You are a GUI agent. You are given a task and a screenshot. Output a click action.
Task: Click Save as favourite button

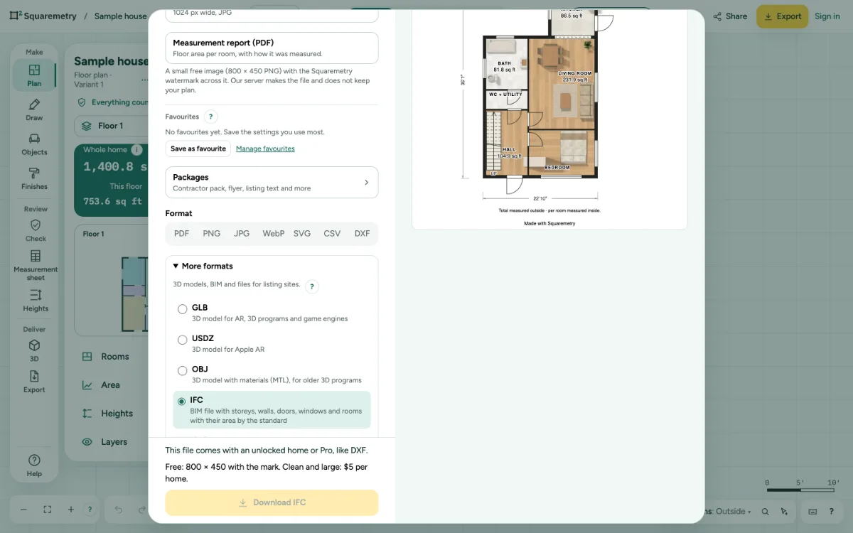[x=198, y=149]
